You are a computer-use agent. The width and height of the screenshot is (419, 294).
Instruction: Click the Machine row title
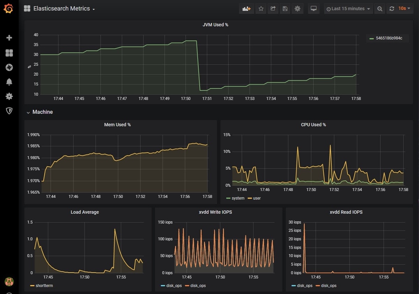[x=43, y=112]
